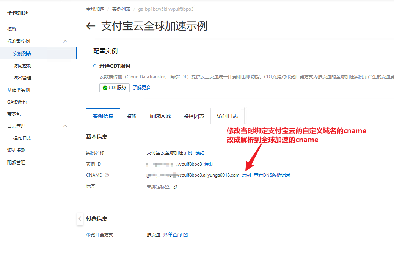Click 实例列表 in the breadcrumb
Screen dimensions: 394x253
121,9
